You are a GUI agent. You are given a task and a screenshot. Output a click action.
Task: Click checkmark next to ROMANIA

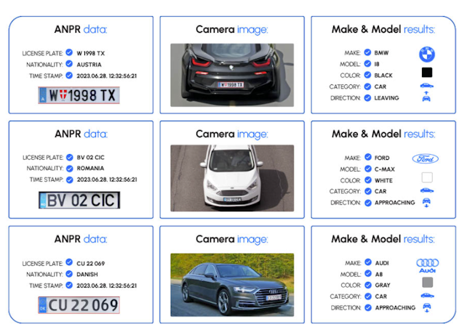click(70, 169)
